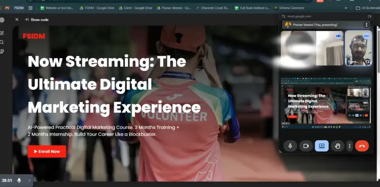Open search from the sidebar magnifier icon
380x187 pixels.
point(2,42)
